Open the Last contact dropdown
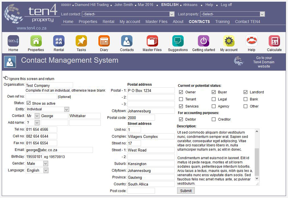This screenshot has width=288, height=198. click(128, 14)
